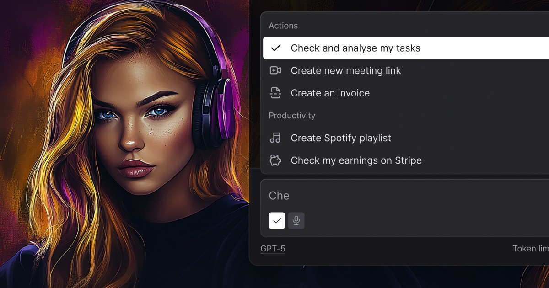549x288 pixels.
Task: Pick the 'Create an invoice' action
Action: (330, 93)
